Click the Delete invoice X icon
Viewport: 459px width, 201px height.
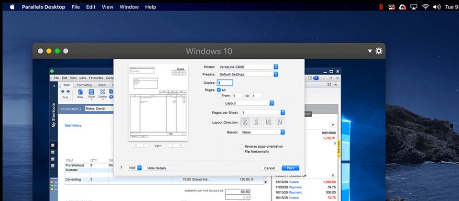tap(102, 92)
